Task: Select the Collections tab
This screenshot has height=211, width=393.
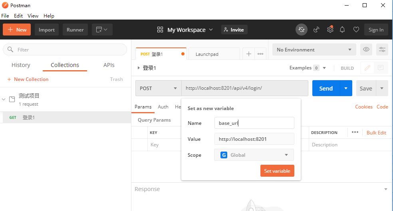Action: 65,65
